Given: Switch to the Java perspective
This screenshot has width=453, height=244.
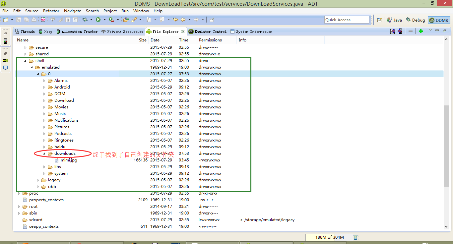Looking at the screenshot, I should [x=394, y=20].
